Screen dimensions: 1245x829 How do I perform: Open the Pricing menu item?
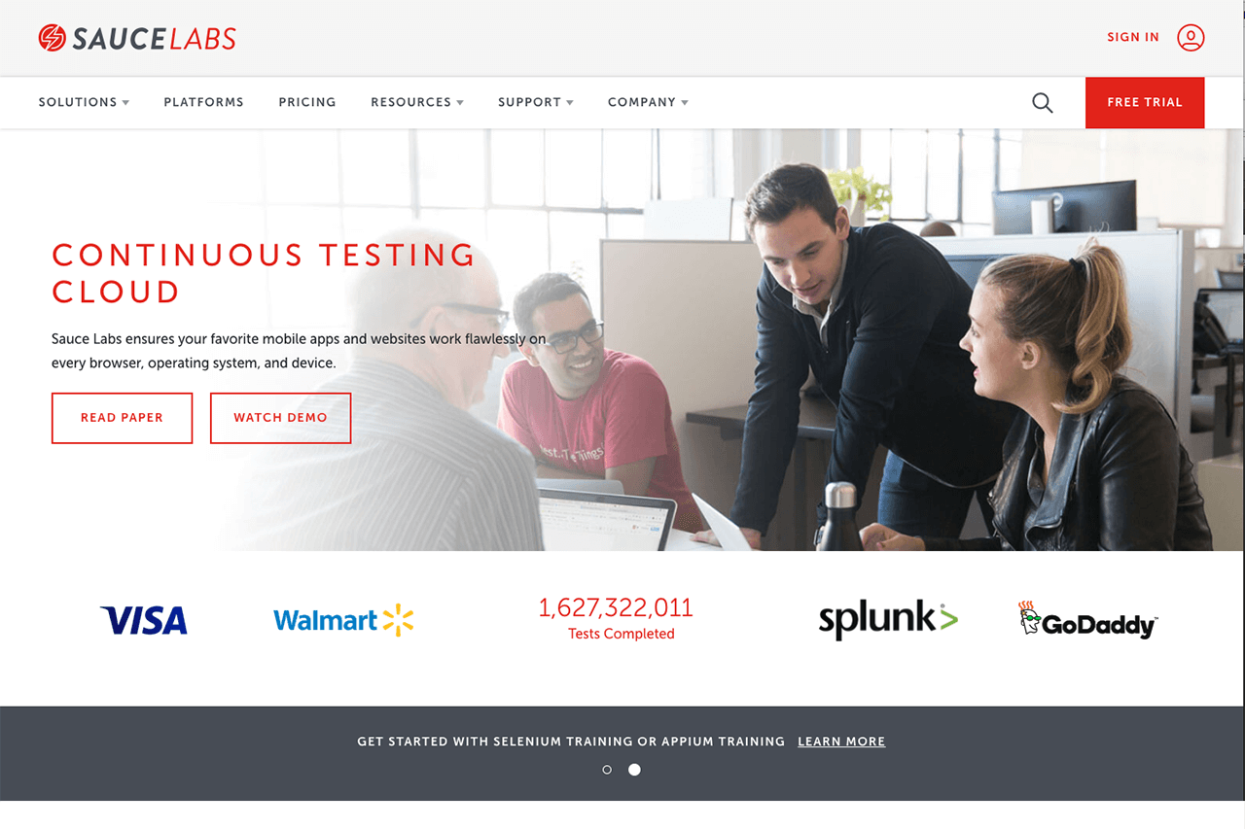click(x=307, y=102)
